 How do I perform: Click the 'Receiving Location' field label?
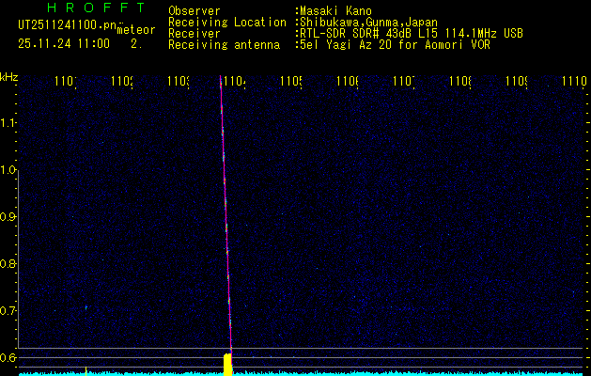coord(227,23)
